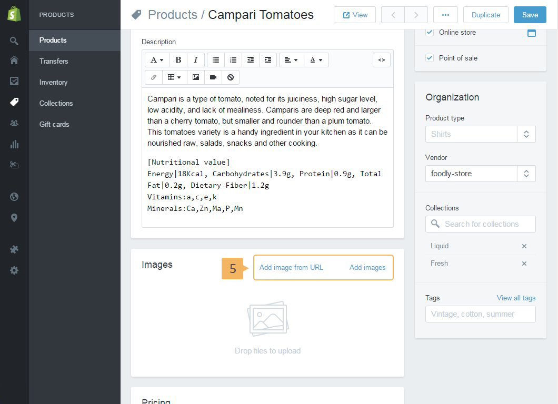The width and height of the screenshot is (558, 404).
Task: Click the clear formatting icon
Action: 231,77
